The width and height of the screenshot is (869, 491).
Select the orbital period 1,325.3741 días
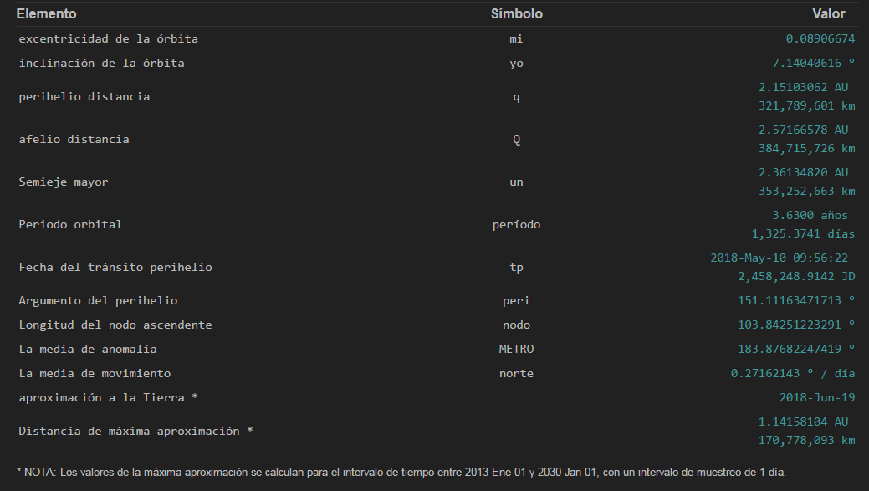[x=803, y=234]
